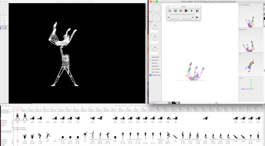
Task: Toggle the loop playback icon
Action: [x=197, y=17]
